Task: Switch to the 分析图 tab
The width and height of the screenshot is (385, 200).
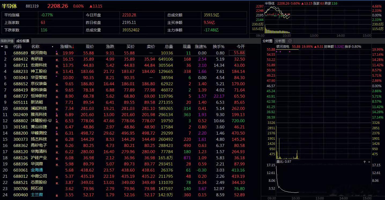Action: [x=280, y=41]
